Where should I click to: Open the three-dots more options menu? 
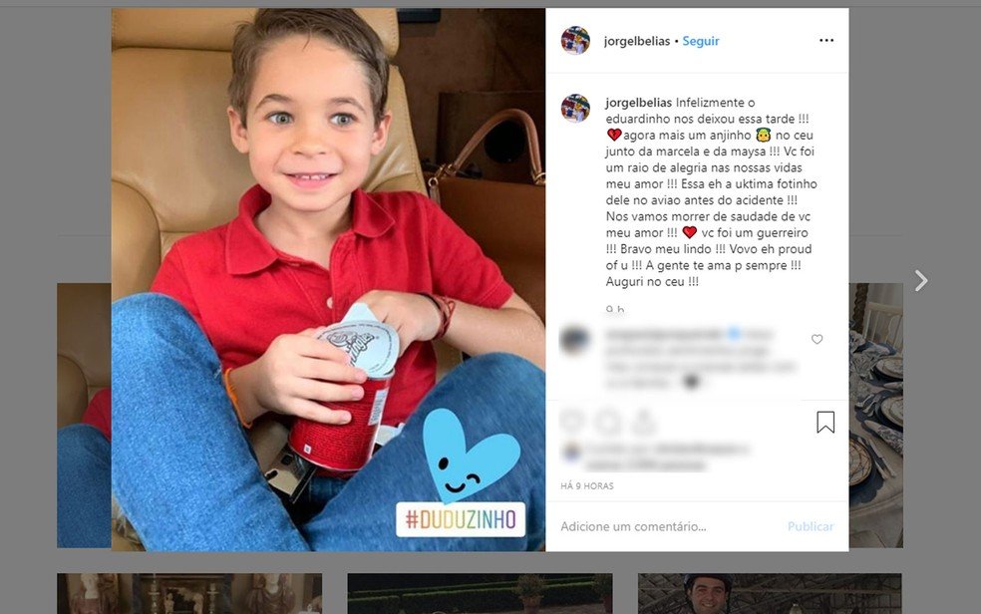[826, 40]
